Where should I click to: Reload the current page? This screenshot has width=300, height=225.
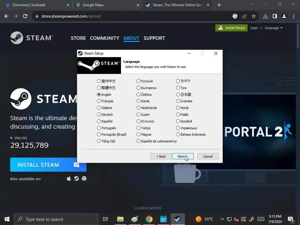pyautogui.click(x=25, y=16)
